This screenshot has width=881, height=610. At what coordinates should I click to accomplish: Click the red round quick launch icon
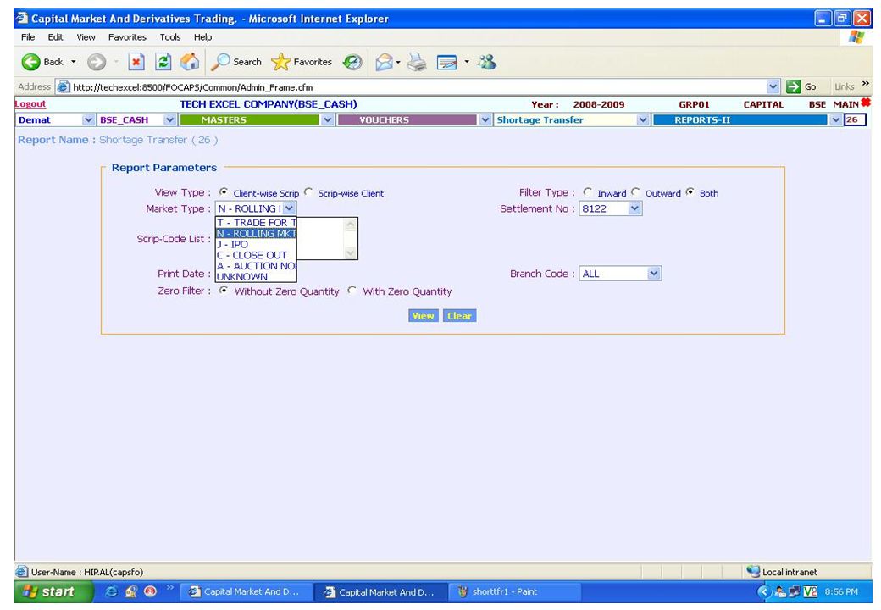click(150, 591)
